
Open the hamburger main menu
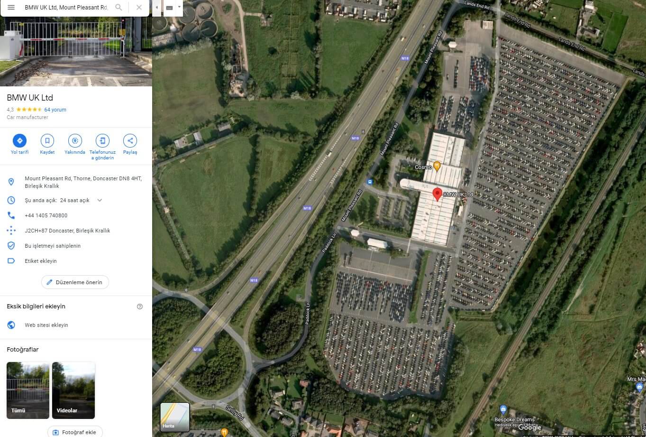[11, 7]
